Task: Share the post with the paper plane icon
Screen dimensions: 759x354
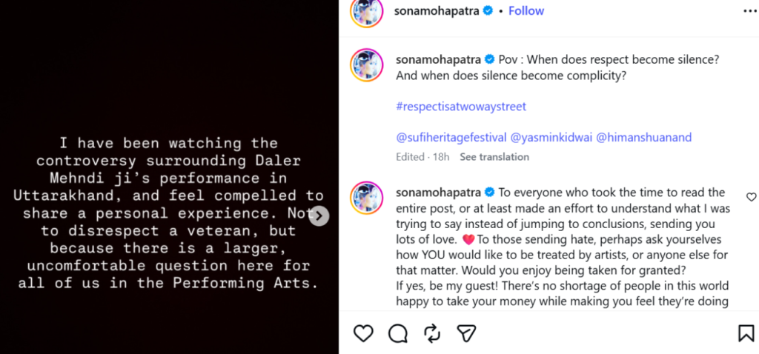Action: pos(466,333)
